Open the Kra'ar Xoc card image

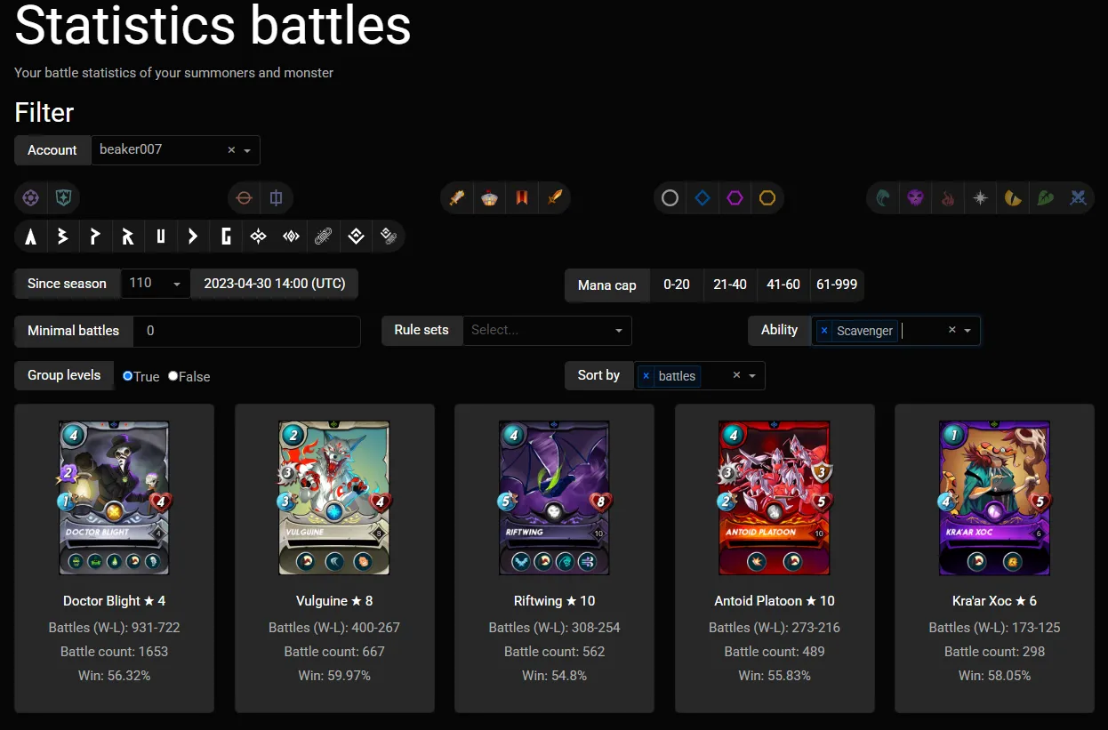click(994, 498)
